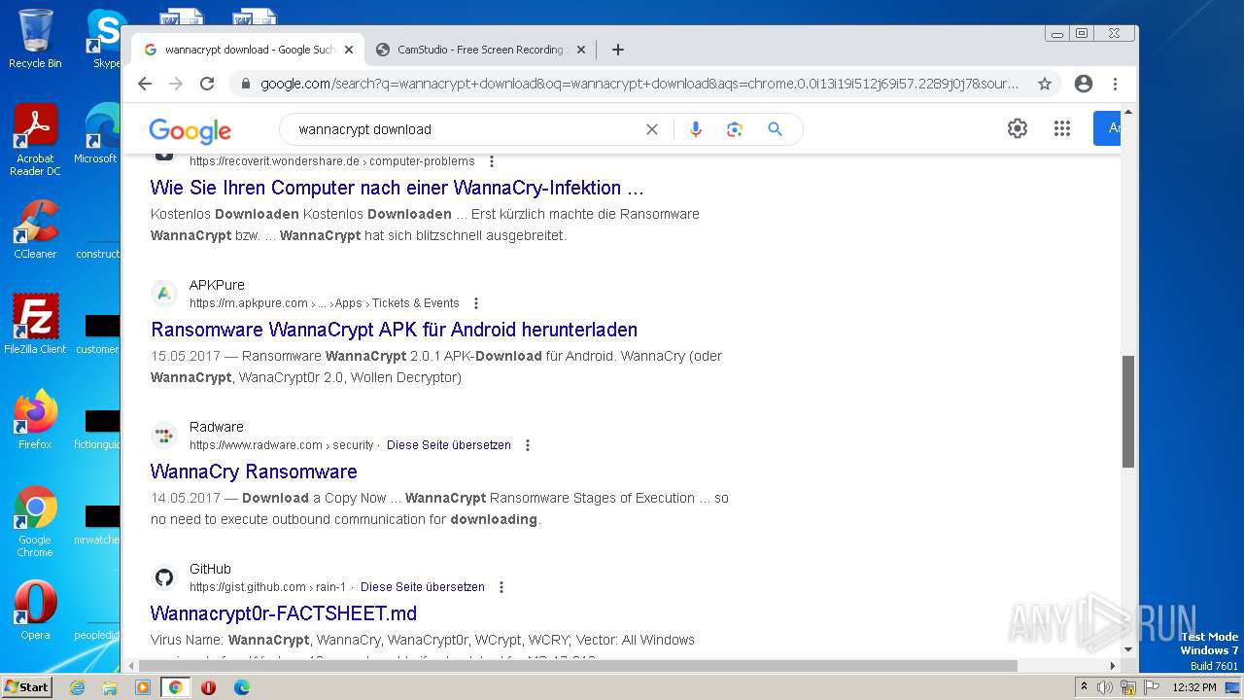Open the Radware WannaCry Ransomware result
This screenshot has width=1244, height=700.
254,472
